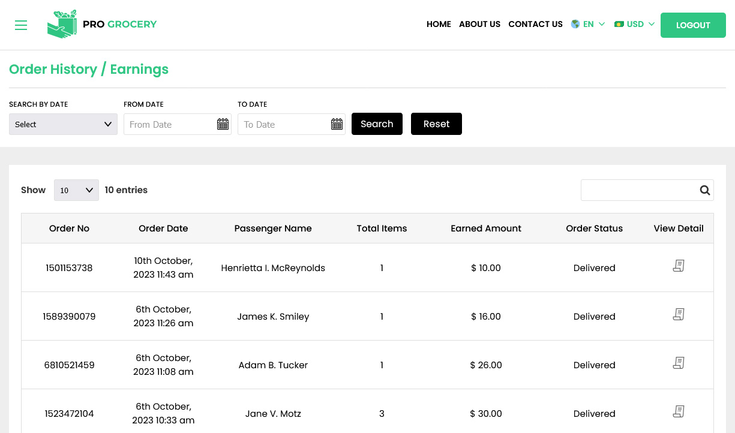Click the $ 10.00 earned amount

[486, 268]
